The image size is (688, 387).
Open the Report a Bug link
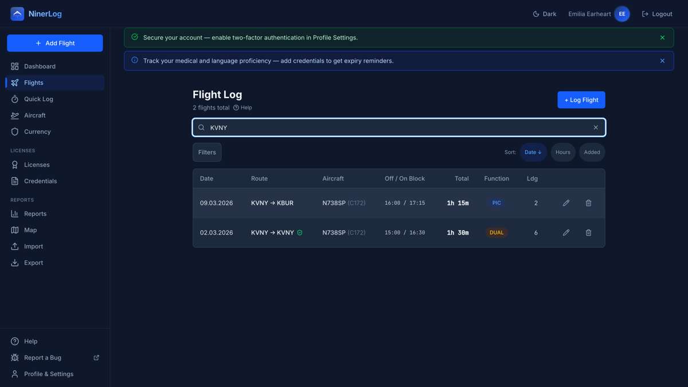pyautogui.click(x=55, y=358)
